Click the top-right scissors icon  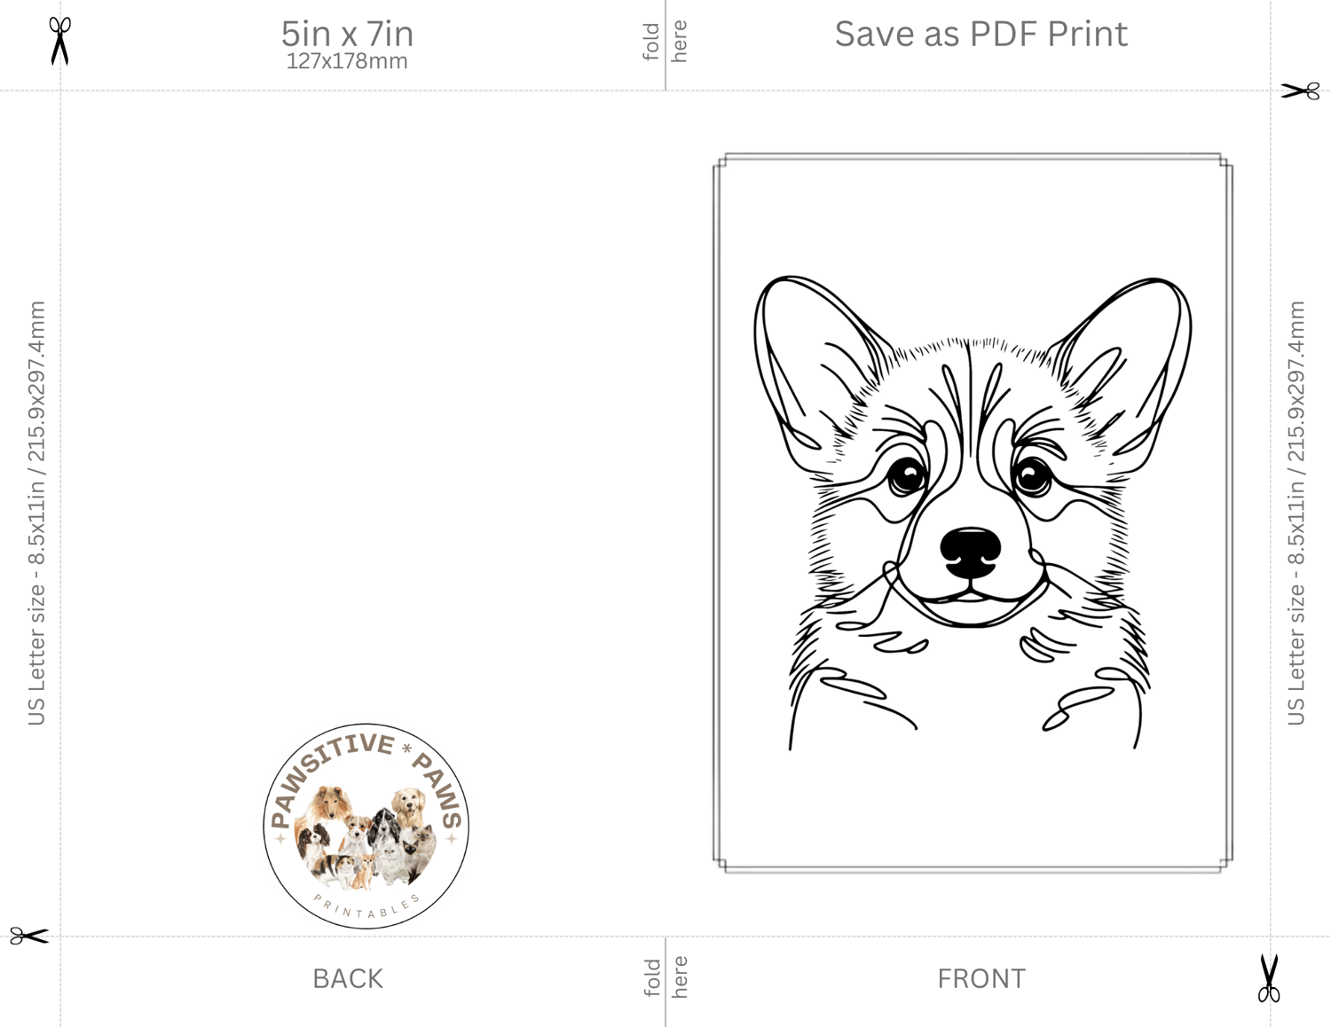coord(1300,90)
